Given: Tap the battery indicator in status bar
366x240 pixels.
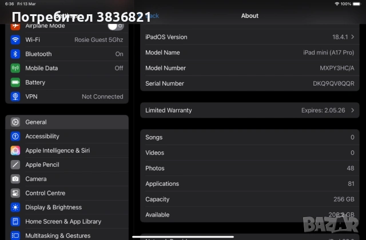Looking at the screenshot, I should tap(357, 4).
